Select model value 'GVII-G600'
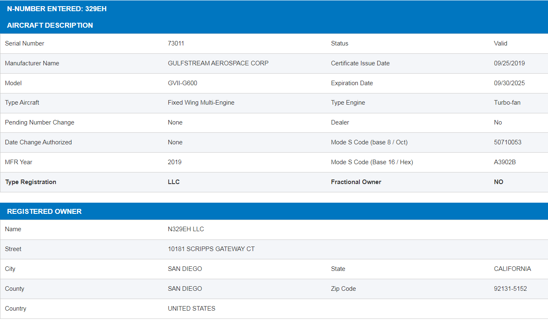Screen dimensions: 548x328 click(182, 83)
